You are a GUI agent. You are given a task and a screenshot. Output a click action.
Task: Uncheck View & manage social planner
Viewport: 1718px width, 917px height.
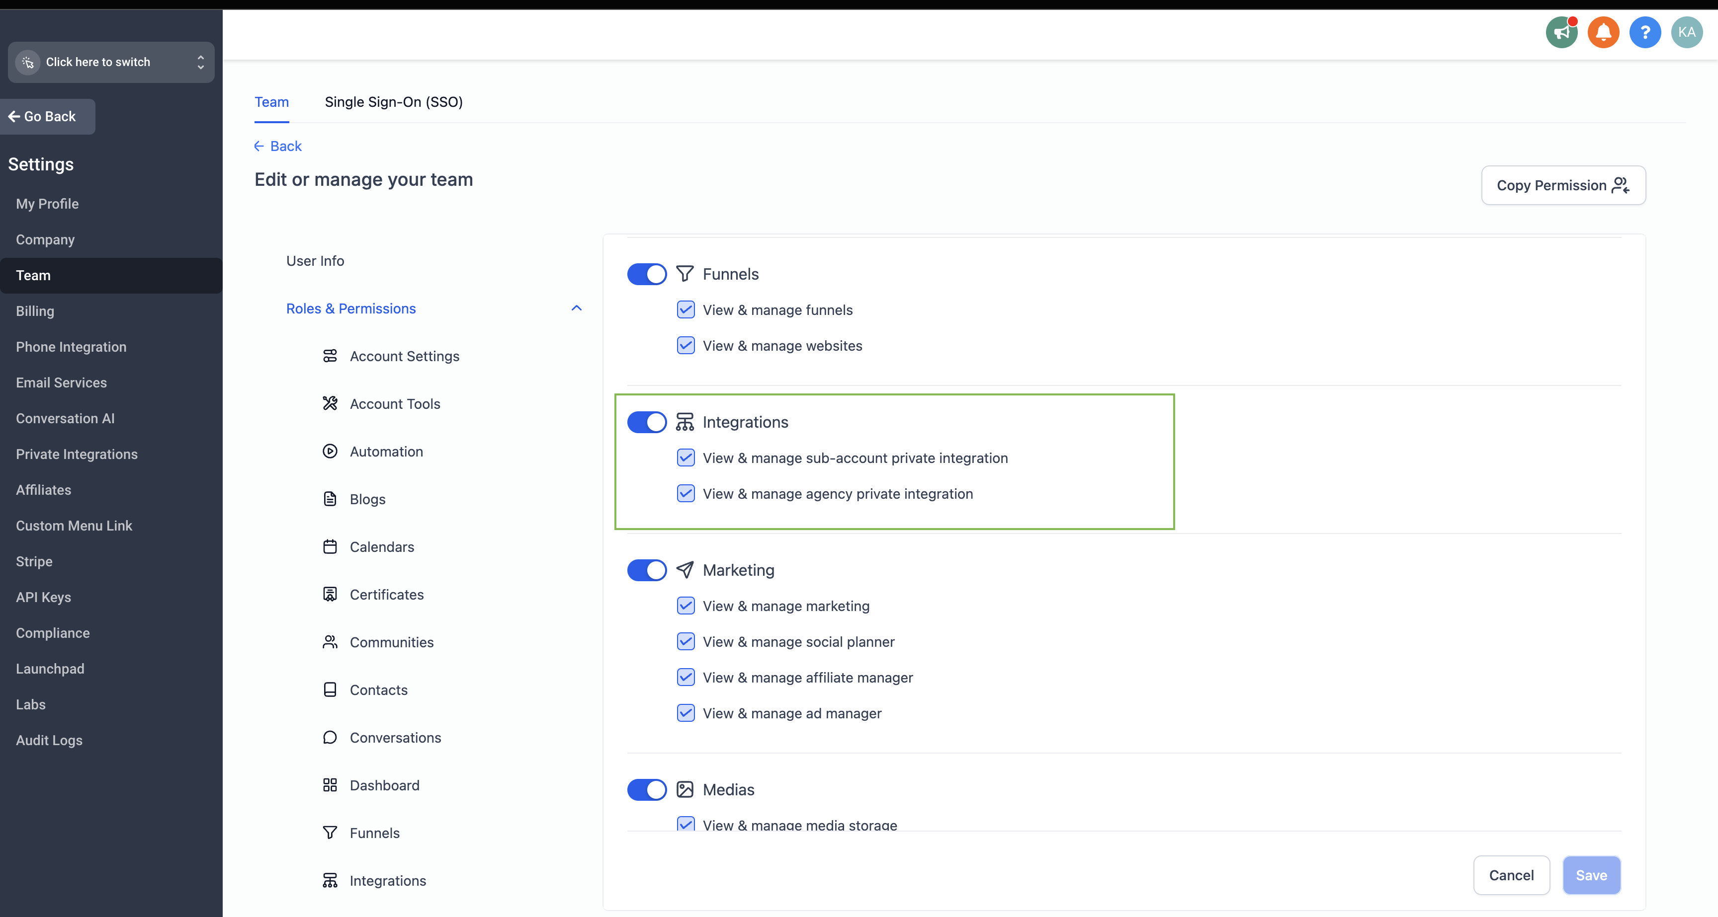tap(686, 641)
